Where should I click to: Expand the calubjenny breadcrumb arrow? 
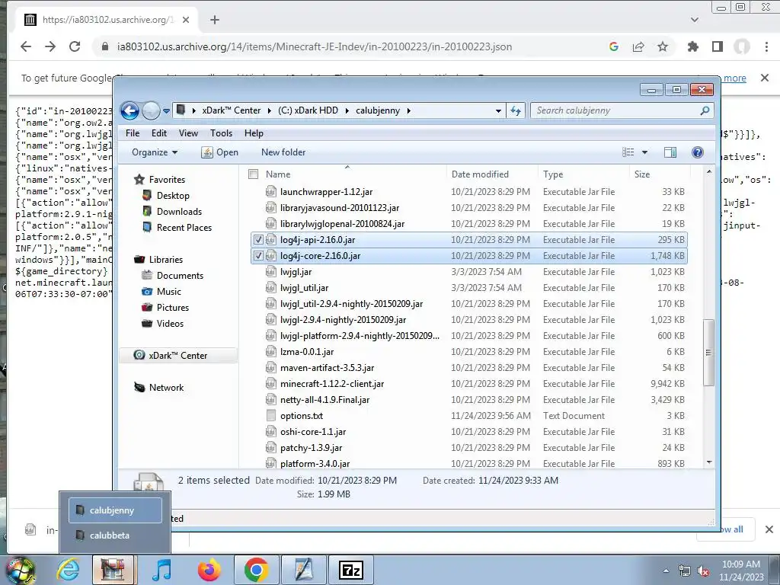[x=408, y=111]
